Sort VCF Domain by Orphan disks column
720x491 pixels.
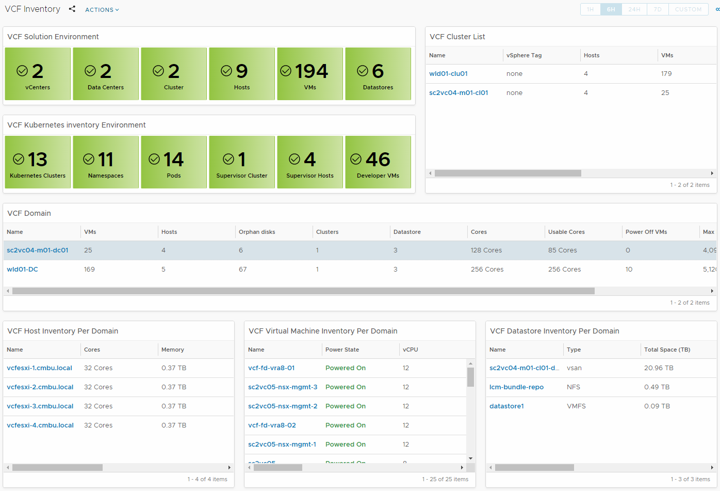(x=257, y=232)
